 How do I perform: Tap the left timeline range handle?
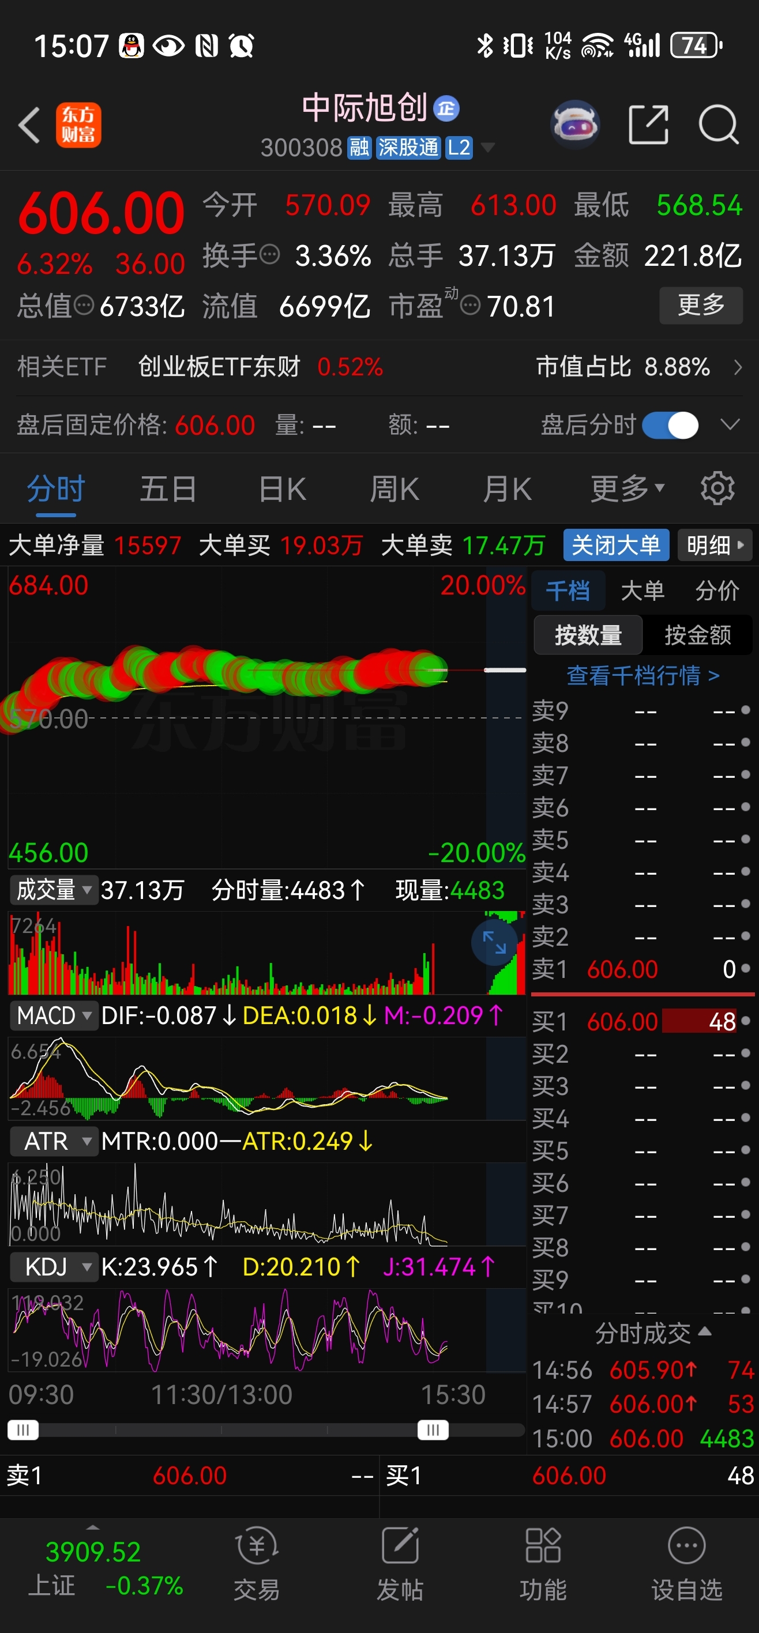23,1430
